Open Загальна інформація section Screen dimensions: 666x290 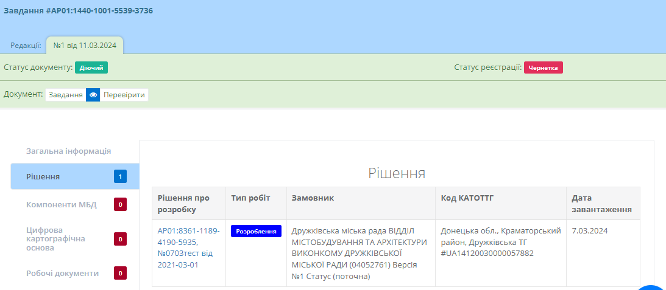pyautogui.click(x=68, y=151)
